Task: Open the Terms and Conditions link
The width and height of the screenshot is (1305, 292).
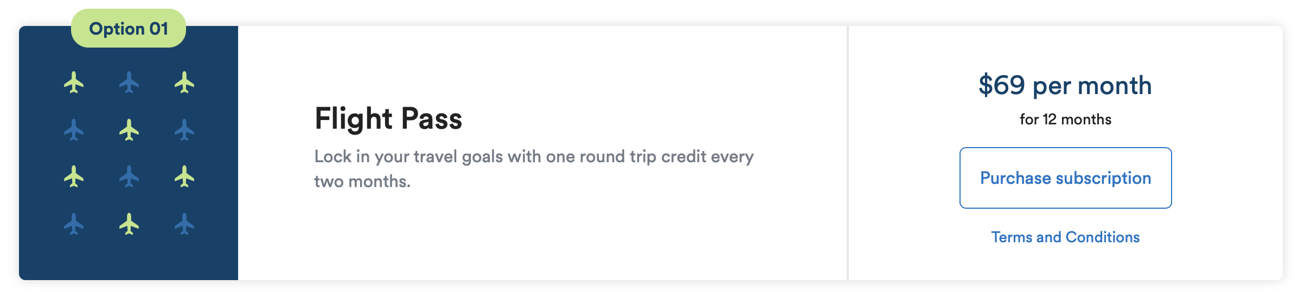Action: (x=1065, y=237)
